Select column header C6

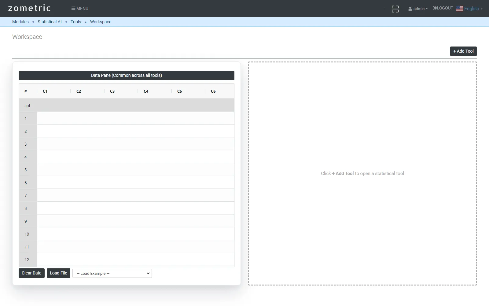(x=219, y=91)
